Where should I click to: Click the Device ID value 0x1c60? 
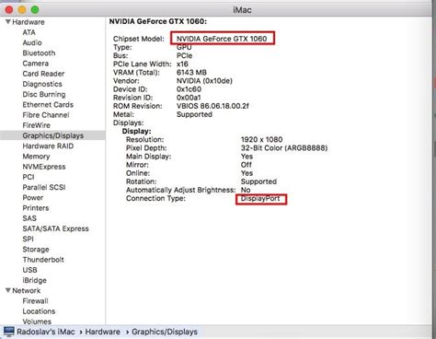pos(189,89)
